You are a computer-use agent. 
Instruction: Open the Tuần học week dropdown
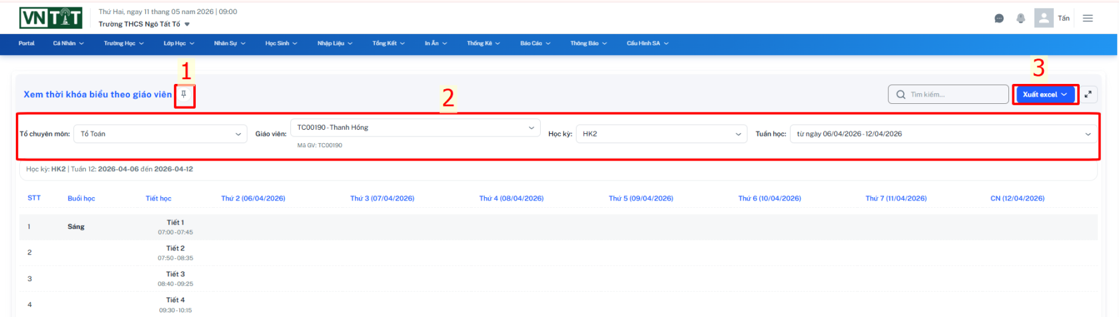point(943,134)
